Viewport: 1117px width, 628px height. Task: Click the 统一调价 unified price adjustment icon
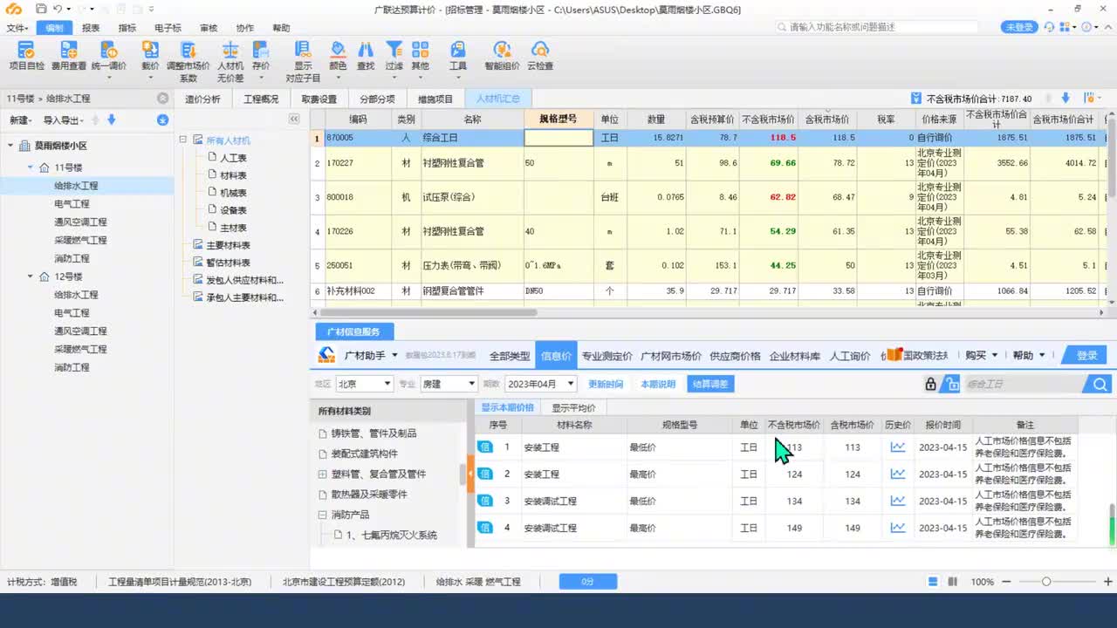[x=108, y=50]
